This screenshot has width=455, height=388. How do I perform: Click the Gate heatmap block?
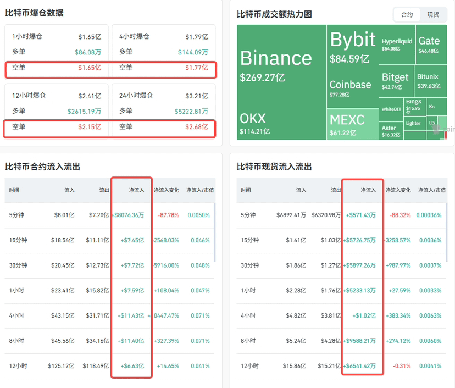(431, 45)
